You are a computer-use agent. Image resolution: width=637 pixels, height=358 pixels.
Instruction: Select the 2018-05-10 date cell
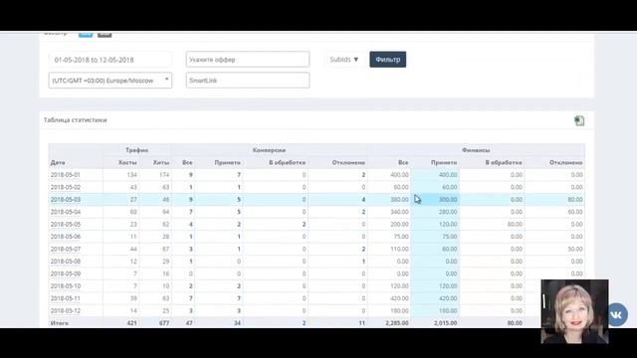66,286
